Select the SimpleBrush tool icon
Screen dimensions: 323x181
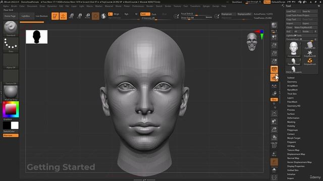coord(310,61)
